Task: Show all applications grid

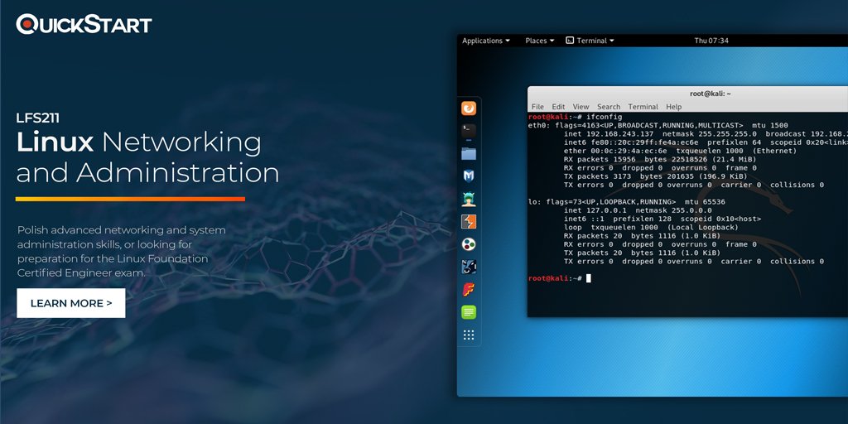Action: (x=469, y=335)
